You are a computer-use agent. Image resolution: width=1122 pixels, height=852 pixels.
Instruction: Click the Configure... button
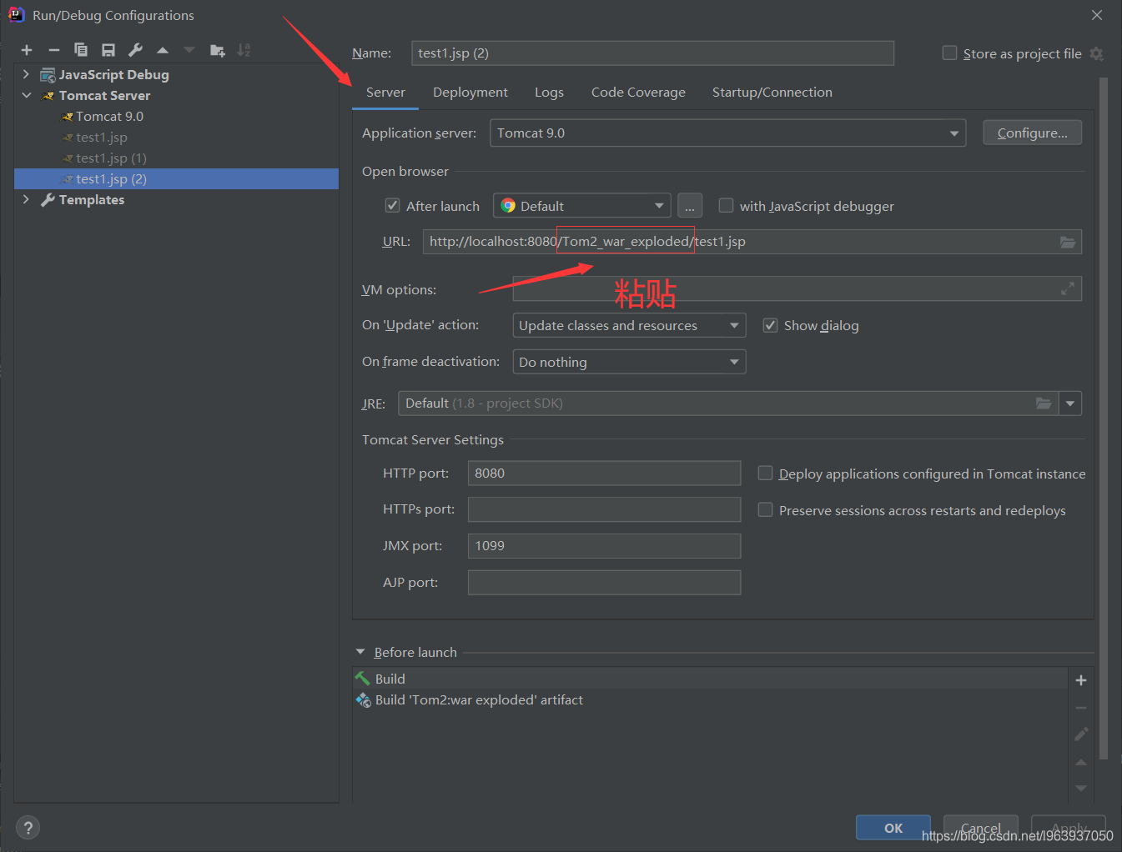pyautogui.click(x=1032, y=133)
